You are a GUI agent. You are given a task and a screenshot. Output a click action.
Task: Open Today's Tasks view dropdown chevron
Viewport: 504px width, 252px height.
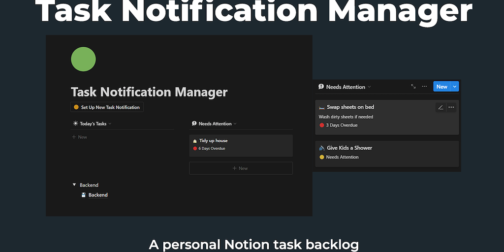[x=110, y=124]
